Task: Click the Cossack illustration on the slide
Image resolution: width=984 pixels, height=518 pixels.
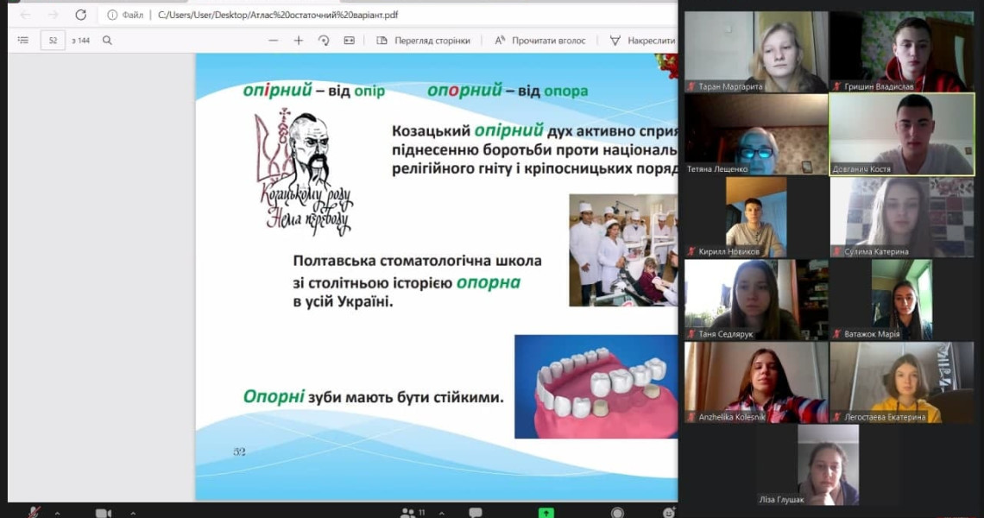Action: coord(305,172)
